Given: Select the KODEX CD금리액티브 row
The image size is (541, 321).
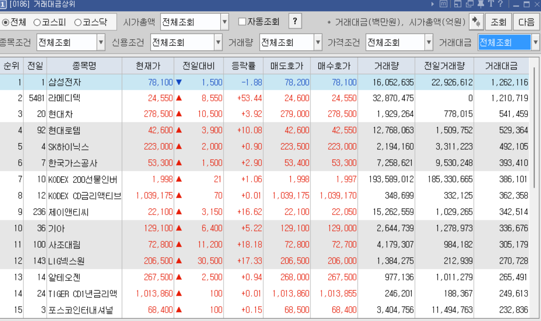Looking at the screenshot, I should (264, 195).
